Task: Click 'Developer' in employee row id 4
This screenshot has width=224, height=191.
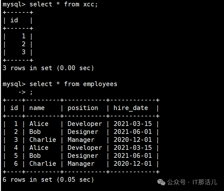Action: pos(85,148)
